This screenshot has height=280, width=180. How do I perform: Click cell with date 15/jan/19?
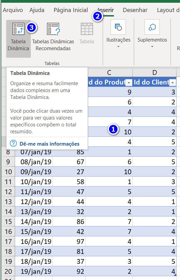[34, 232]
